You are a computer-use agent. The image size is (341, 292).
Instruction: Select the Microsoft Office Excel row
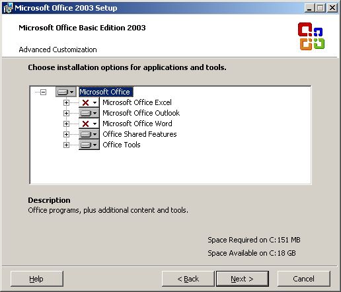click(x=137, y=102)
